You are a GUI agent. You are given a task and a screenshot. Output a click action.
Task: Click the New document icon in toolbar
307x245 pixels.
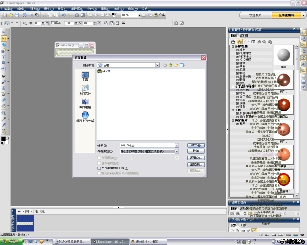pos(5,15)
